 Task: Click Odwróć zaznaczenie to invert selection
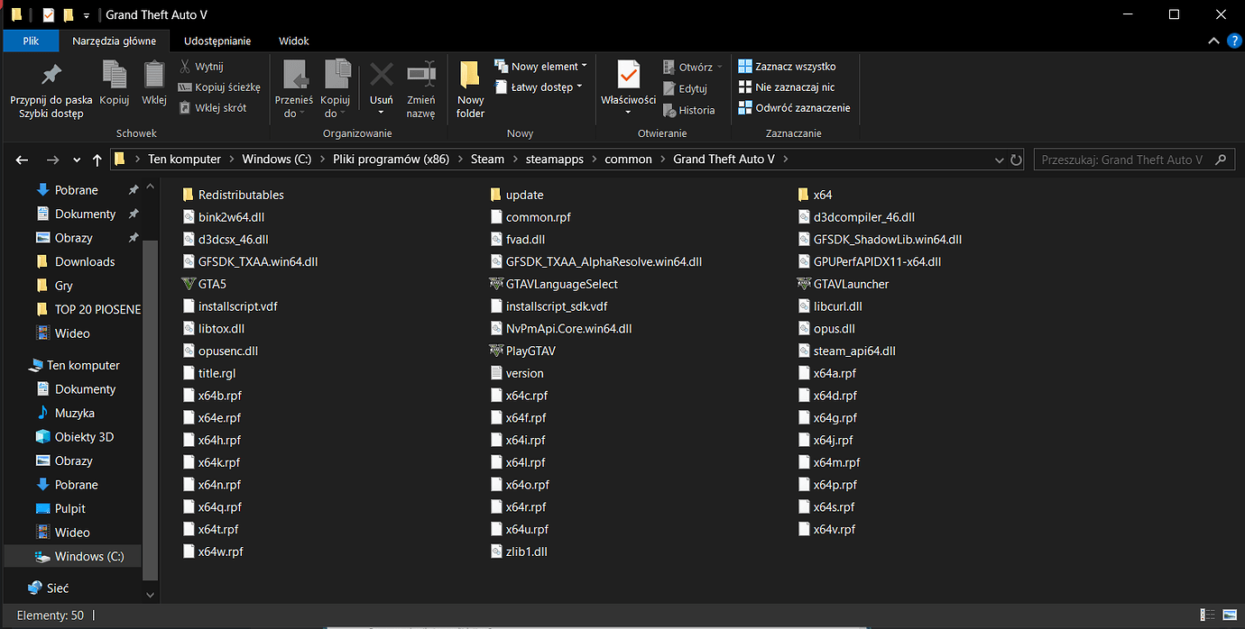pyautogui.click(x=794, y=107)
